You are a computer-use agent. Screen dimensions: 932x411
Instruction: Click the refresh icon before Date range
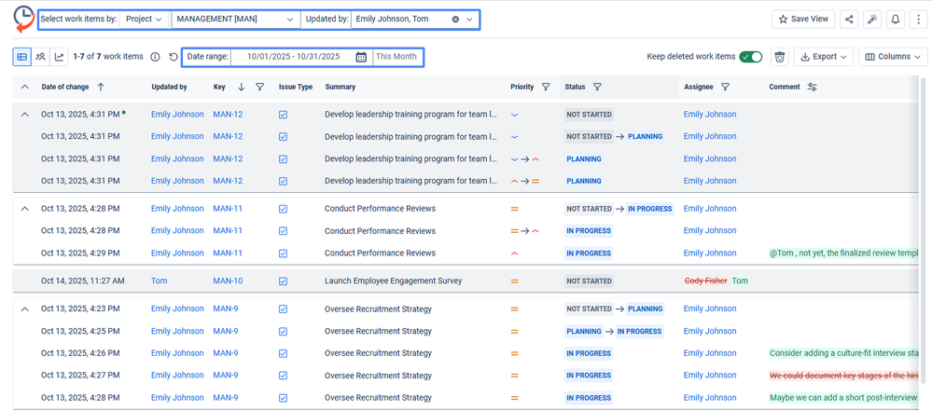coord(174,57)
